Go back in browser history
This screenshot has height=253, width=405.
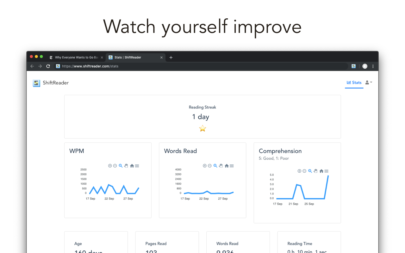click(x=32, y=66)
